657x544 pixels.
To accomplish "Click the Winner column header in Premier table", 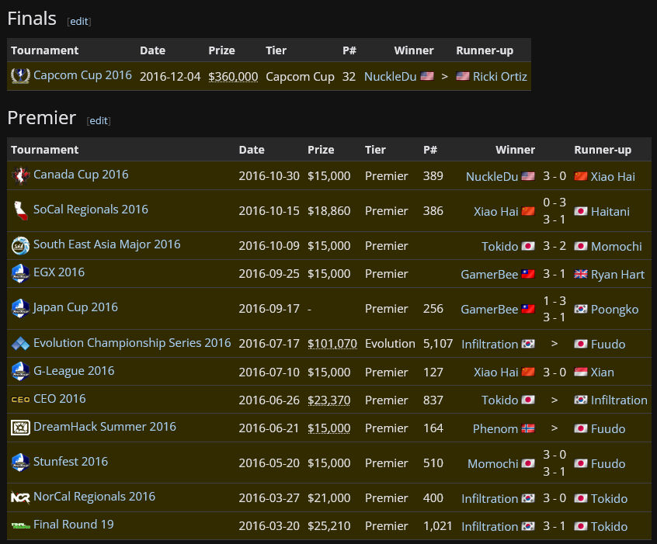I will 515,150.
